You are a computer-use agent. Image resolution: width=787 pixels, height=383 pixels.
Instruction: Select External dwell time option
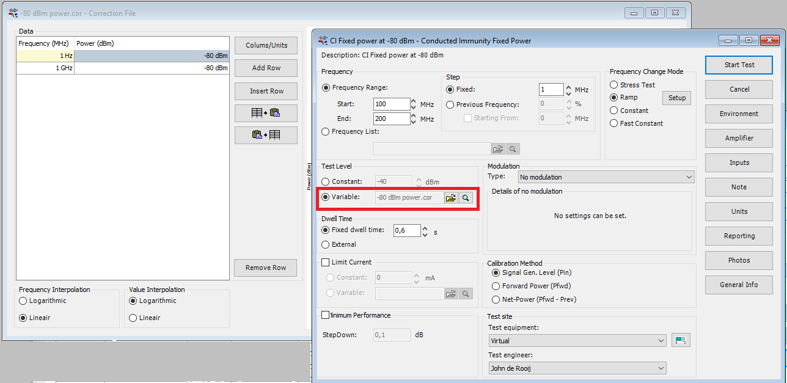[x=326, y=244]
